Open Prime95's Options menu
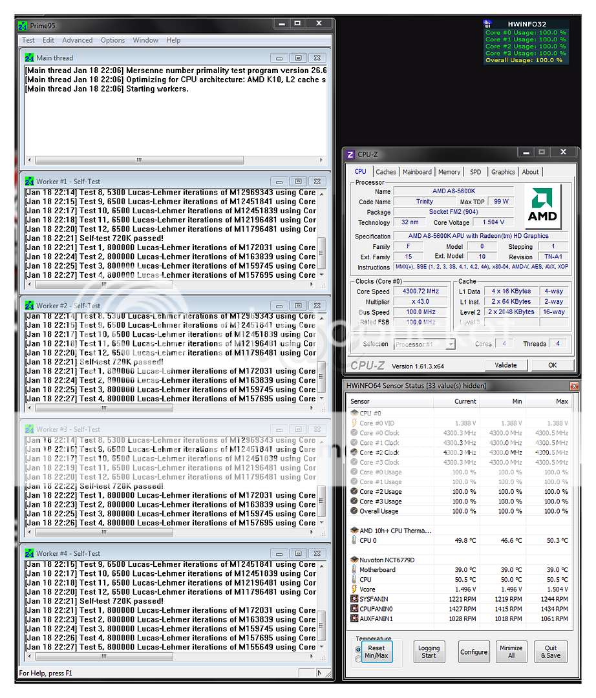Image resolution: width=596 pixels, height=698 pixels. point(112,40)
